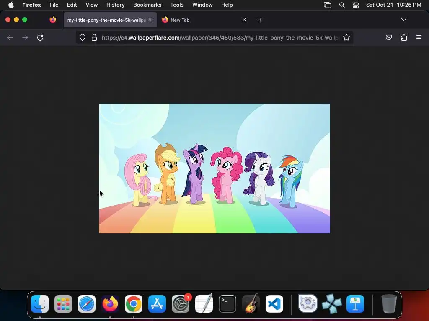Image resolution: width=429 pixels, height=321 pixels.
Task: Open the gear preferences app in Dock
Action: click(x=308, y=303)
